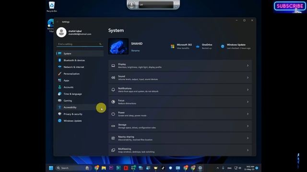Click the Power icon in System list
The width and height of the screenshot is (307, 172).
coord(113,114)
